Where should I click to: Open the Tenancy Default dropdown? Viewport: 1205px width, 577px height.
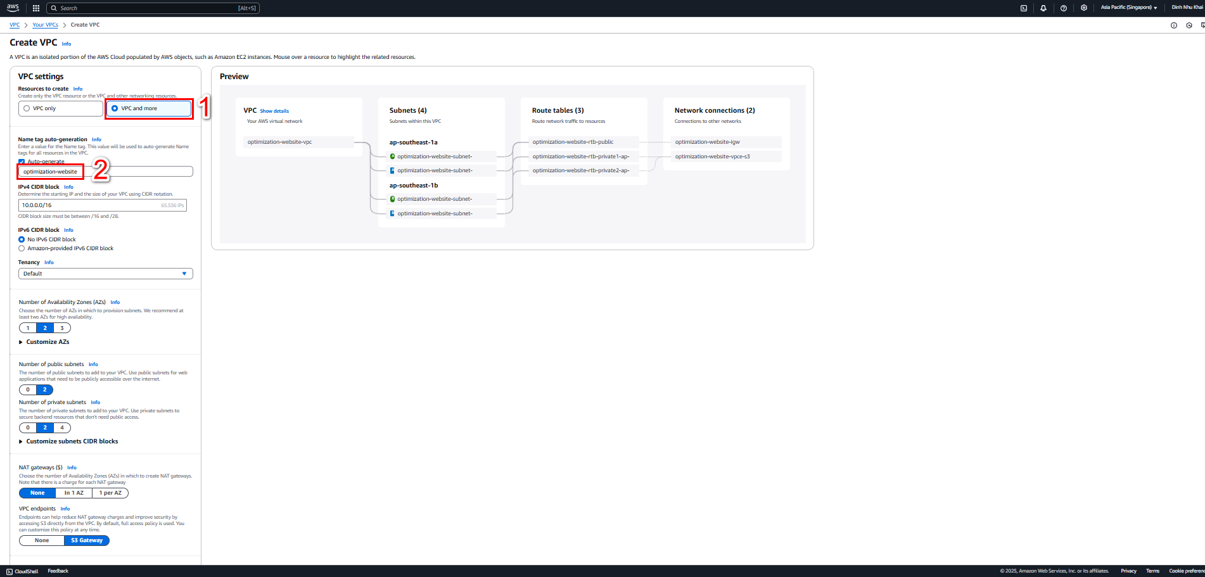tap(106, 274)
